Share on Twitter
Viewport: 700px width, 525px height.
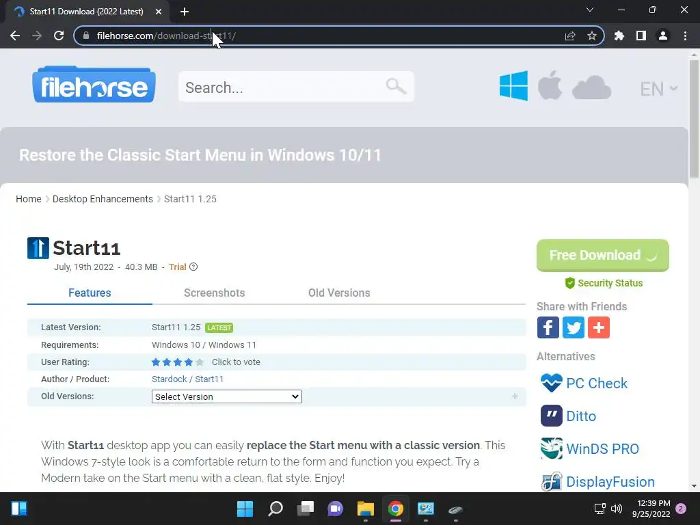(x=574, y=327)
